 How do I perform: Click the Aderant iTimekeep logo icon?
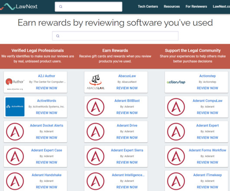pyautogui.click(x=176, y=181)
